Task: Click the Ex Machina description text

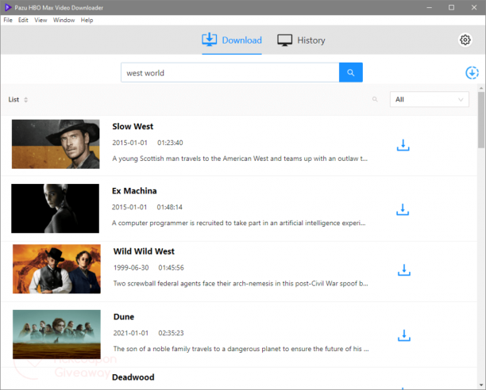Action: (239, 223)
